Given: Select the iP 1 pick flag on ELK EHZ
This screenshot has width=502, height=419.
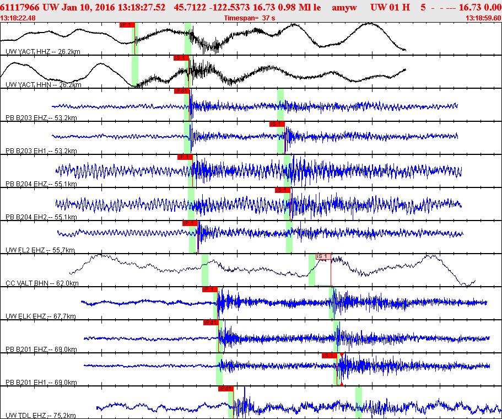Looking at the screenshot, I should click(x=210, y=289).
